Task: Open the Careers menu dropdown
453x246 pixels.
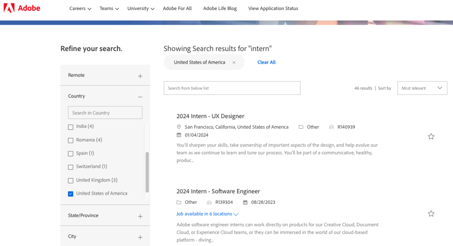Action: (x=80, y=8)
